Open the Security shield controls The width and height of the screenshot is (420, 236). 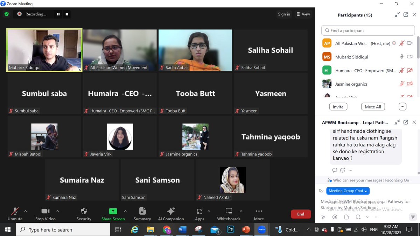pyautogui.click(x=84, y=211)
